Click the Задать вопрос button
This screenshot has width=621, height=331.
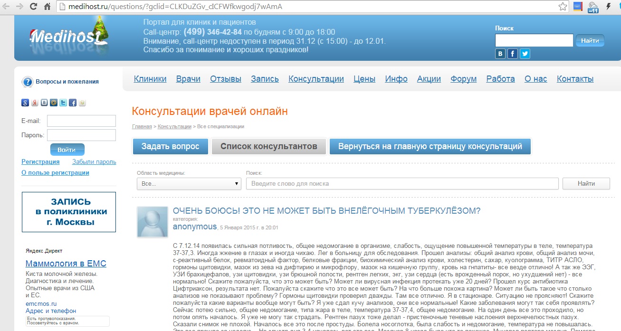click(x=170, y=146)
